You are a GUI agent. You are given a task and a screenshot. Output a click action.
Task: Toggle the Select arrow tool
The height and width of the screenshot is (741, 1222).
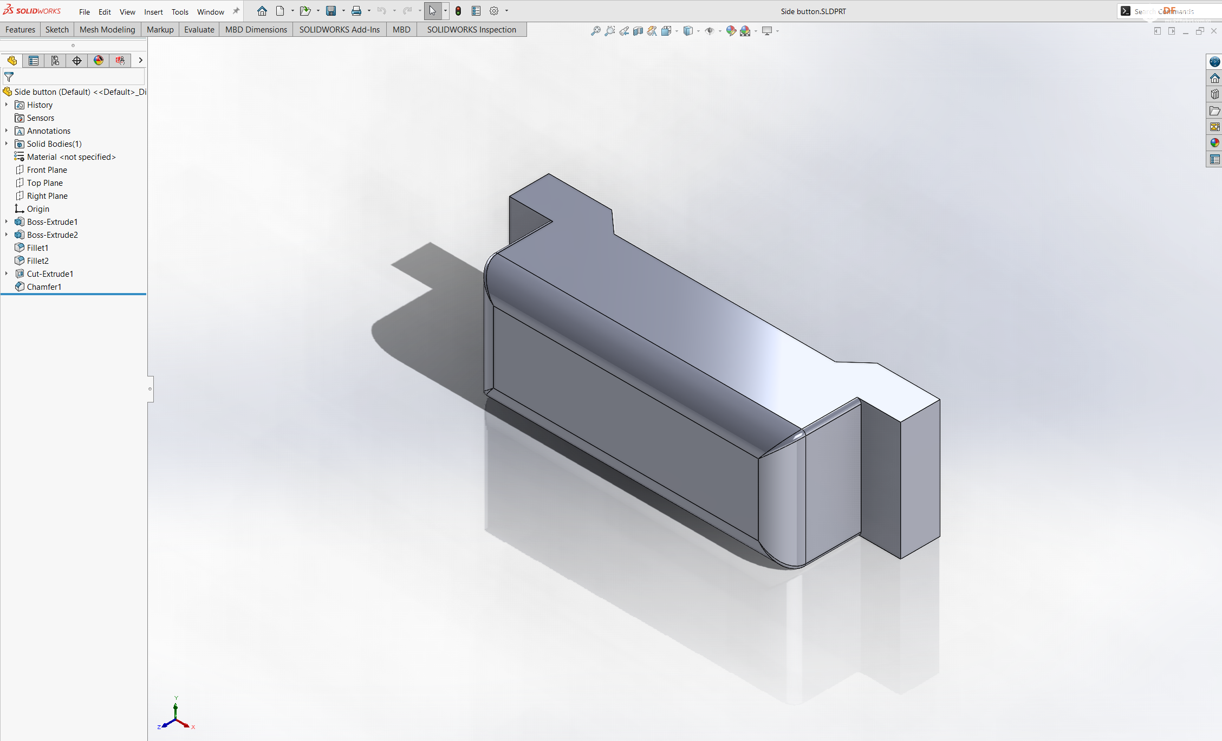point(432,11)
